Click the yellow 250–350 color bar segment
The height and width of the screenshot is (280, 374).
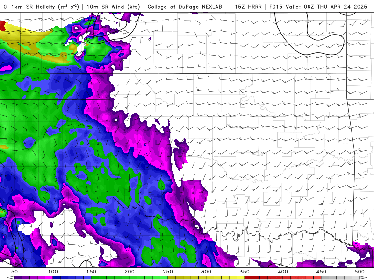point(206,278)
